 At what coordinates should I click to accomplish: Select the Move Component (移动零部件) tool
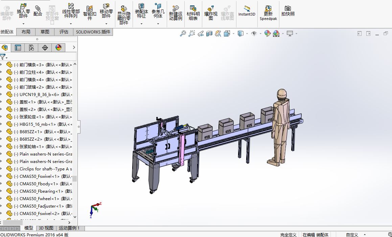coord(106,11)
